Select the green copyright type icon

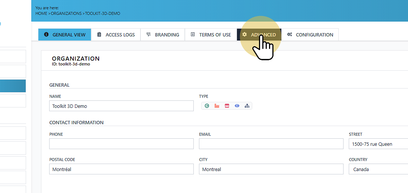click(207, 106)
